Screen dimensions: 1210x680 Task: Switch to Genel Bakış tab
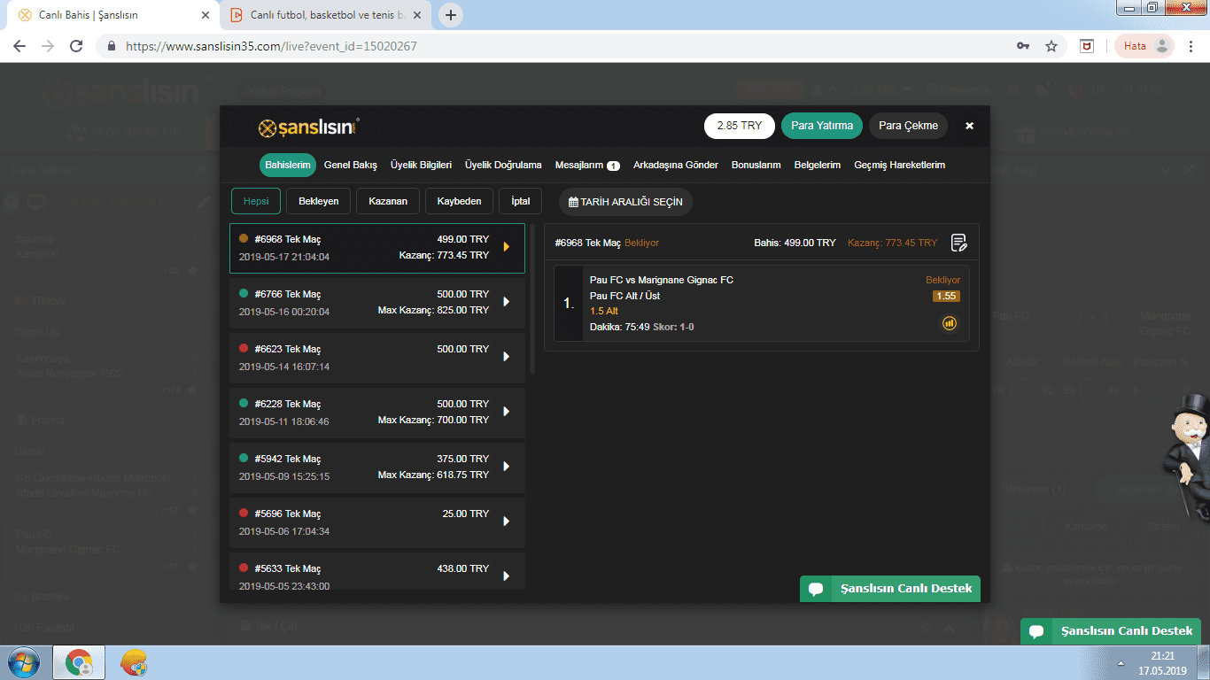351,165
